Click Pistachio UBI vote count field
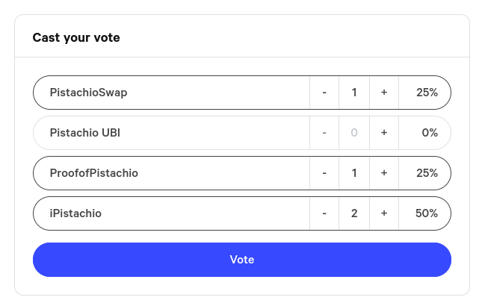The height and width of the screenshot is (303, 482). coord(354,133)
